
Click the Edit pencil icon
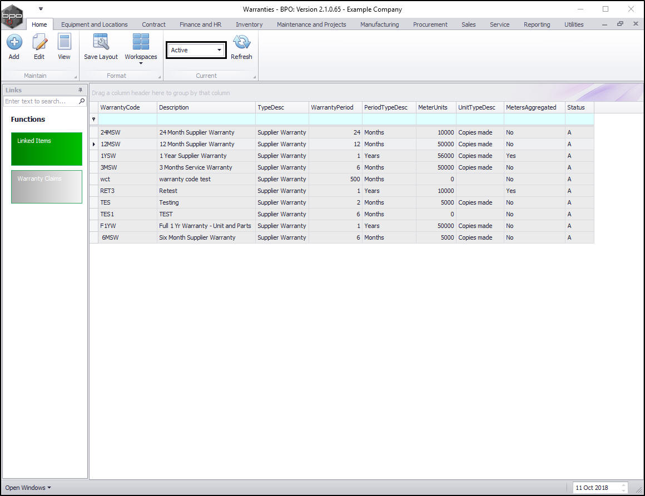39,42
